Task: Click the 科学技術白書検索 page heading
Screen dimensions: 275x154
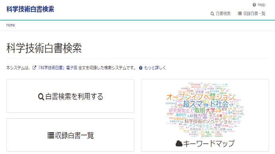Action: pos(44,48)
